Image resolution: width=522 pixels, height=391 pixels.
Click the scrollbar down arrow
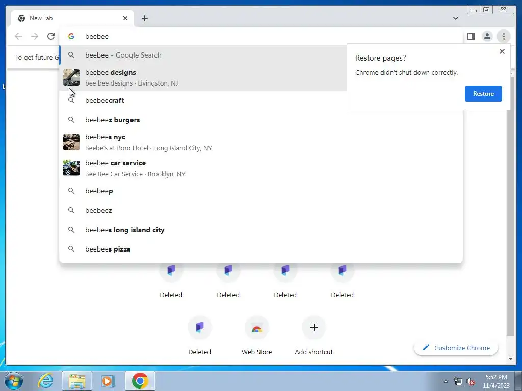click(510, 359)
